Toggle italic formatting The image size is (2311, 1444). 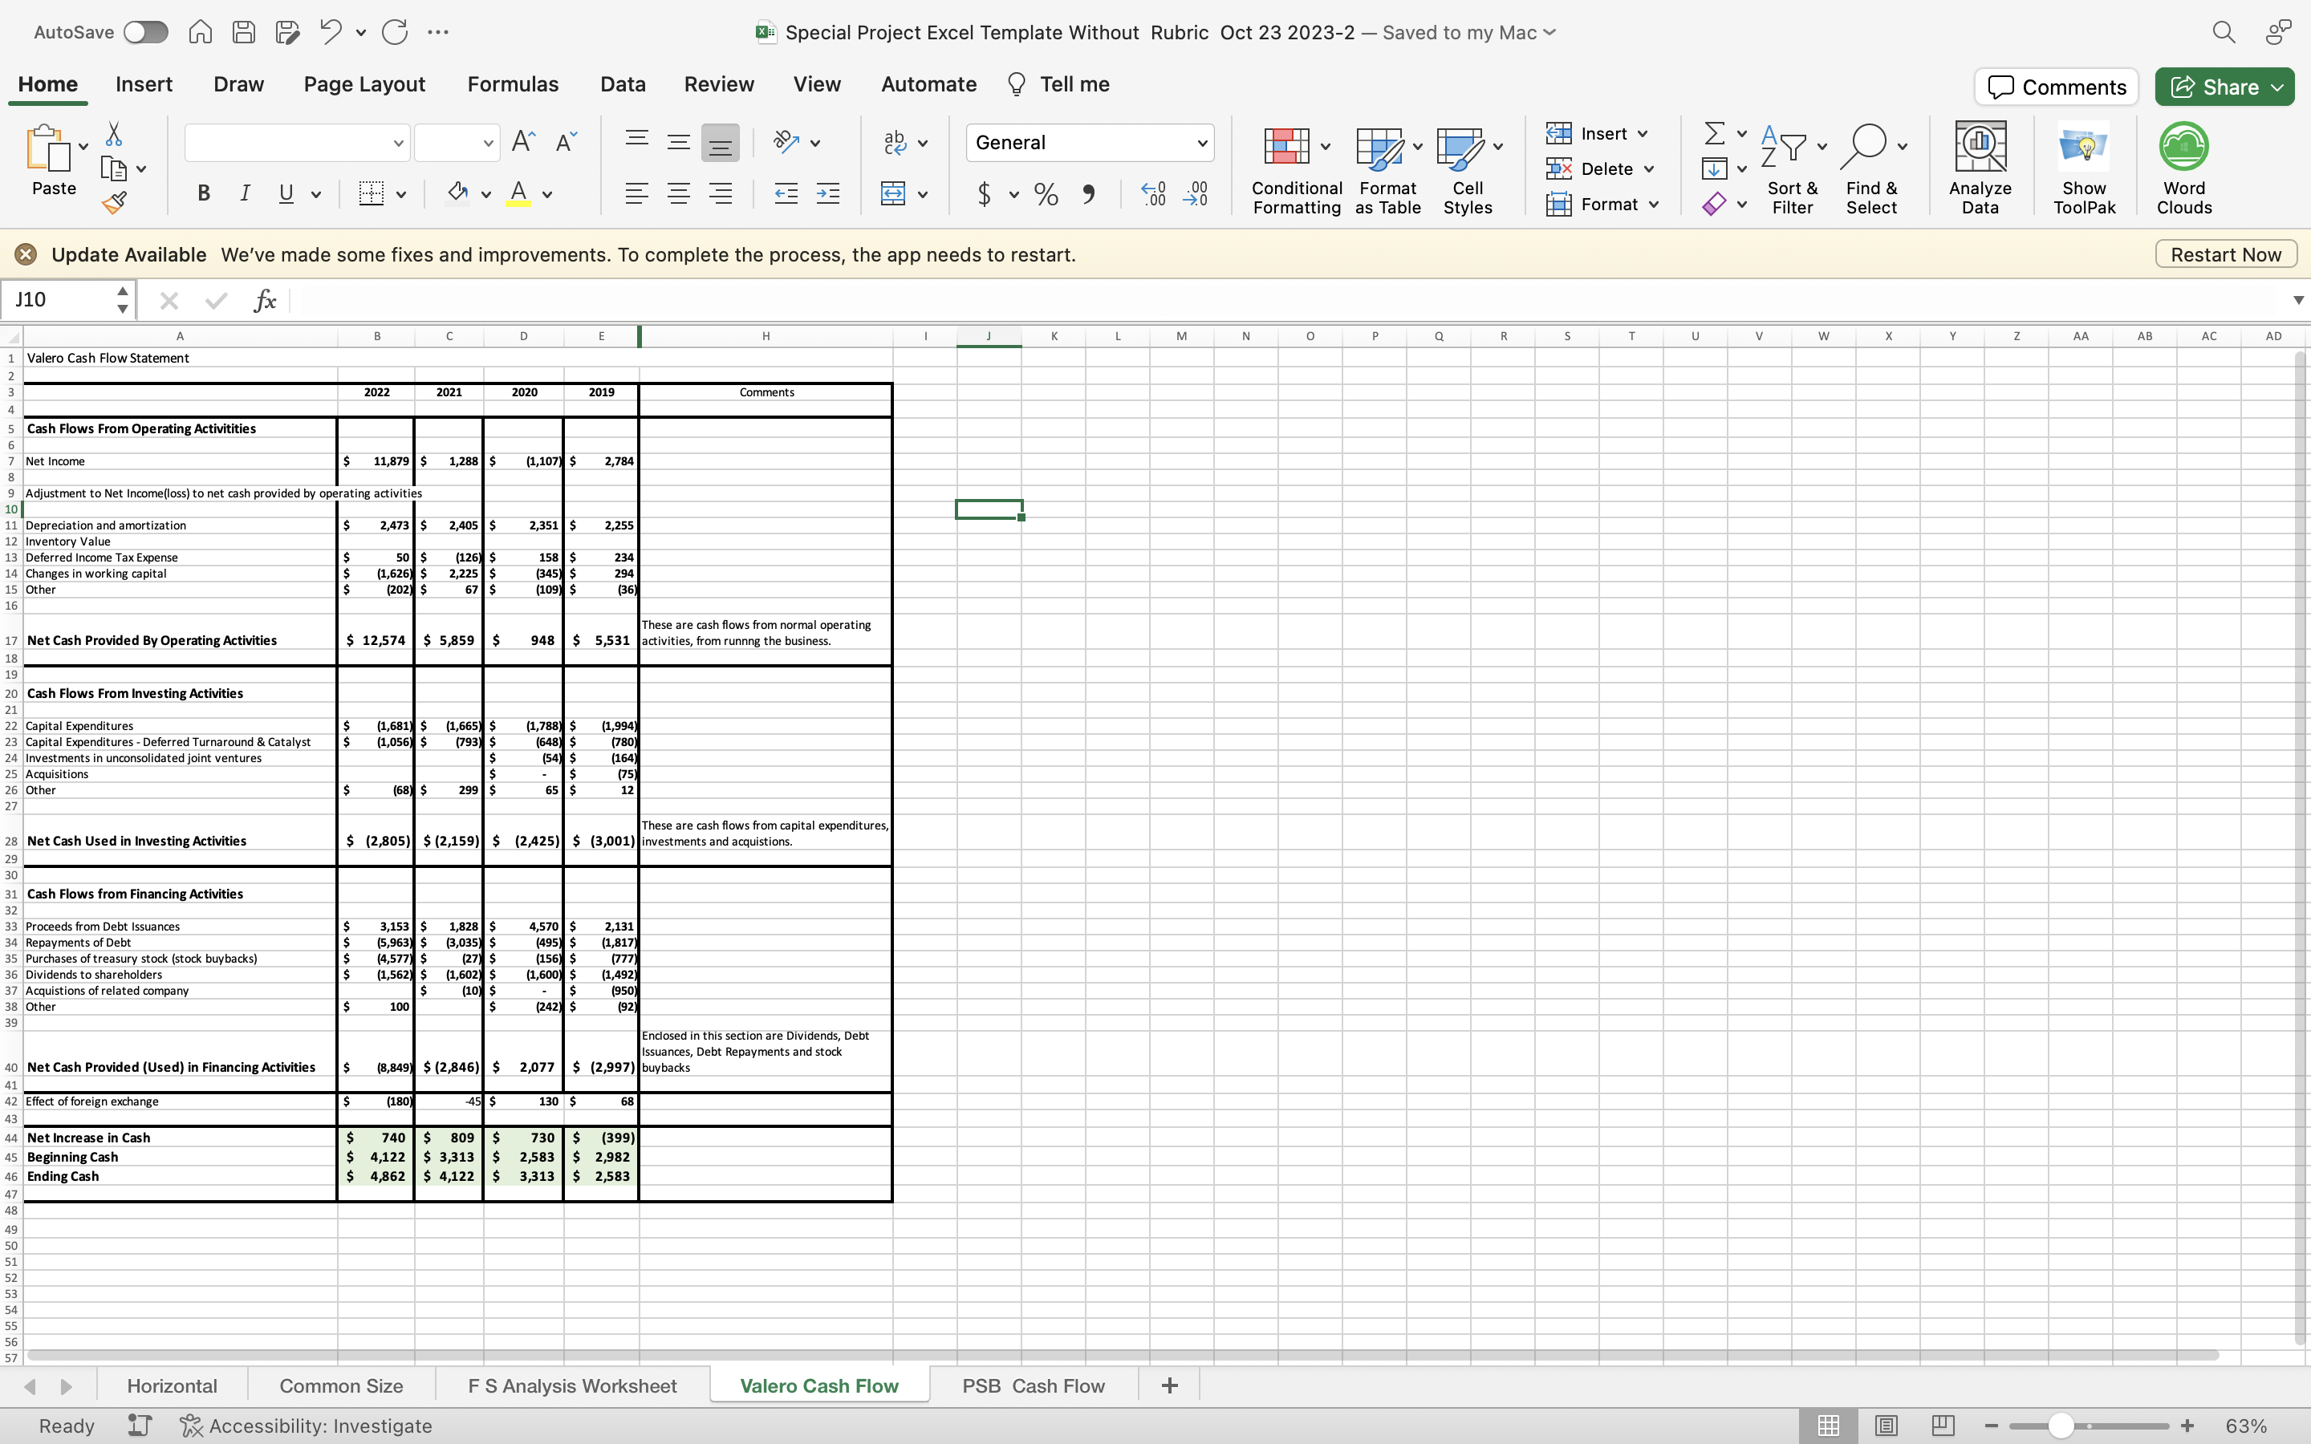click(245, 194)
